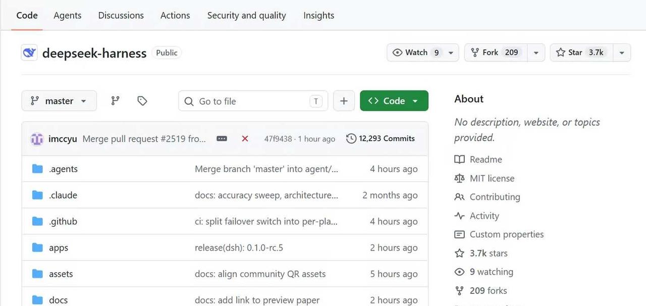Image resolution: width=646 pixels, height=306 pixels.
Task: Click the history clock icon by 12,293 Commits
Action: click(x=351, y=139)
